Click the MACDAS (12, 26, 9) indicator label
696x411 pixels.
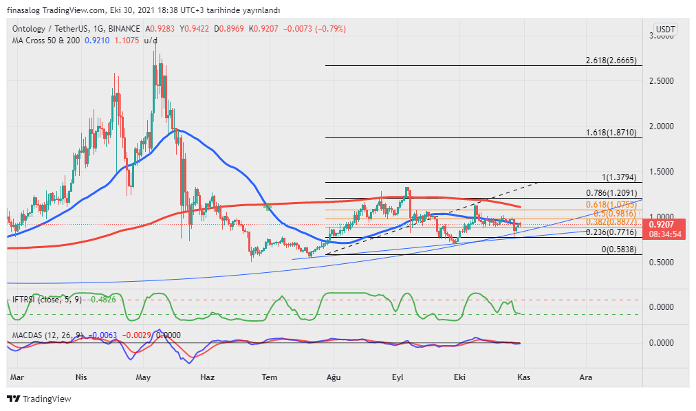point(47,335)
